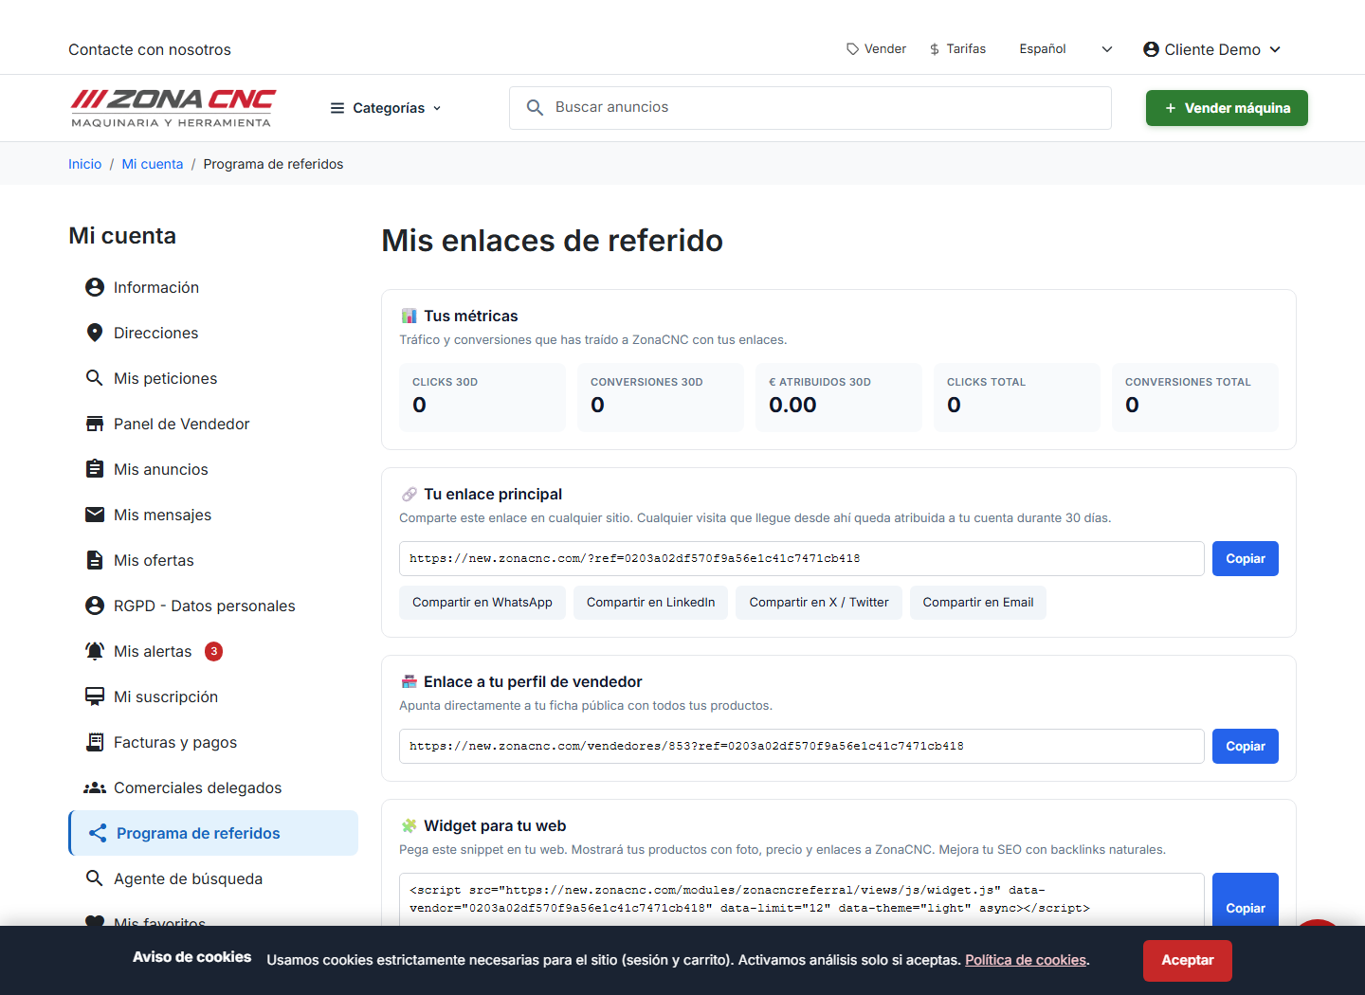1365x995 pixels.
Task: Click the ZONA CNC logo
Action: pos(173,108)
